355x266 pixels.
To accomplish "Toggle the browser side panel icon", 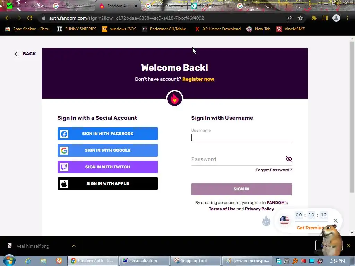I will pos(325,18).
